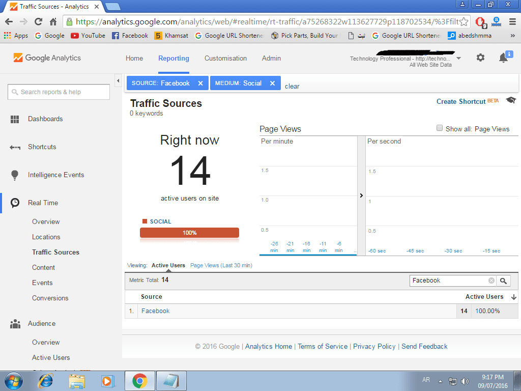The width and height of the screenshot is (521, 391).
Task: Select Page Views (Last 30 min) view
Action: pyautogui.click(x=221, y=265)
